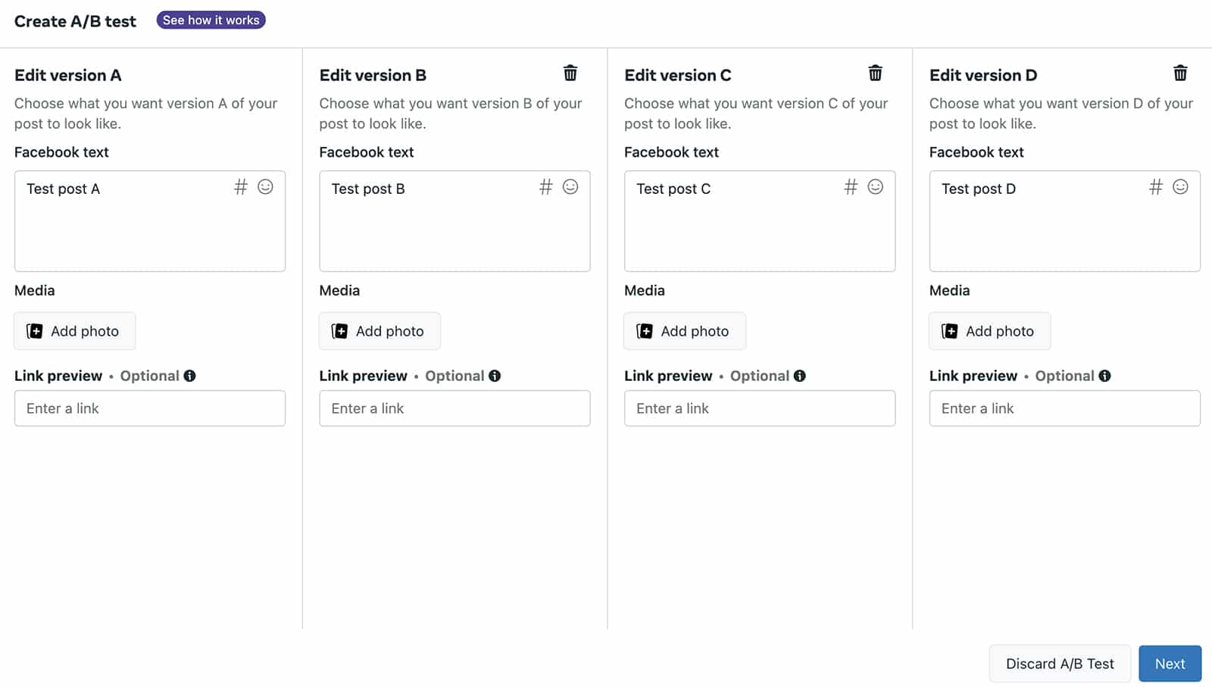Delete version B using the trash icon
This screenshot has width=1212, height=687.
click(570, 73)
